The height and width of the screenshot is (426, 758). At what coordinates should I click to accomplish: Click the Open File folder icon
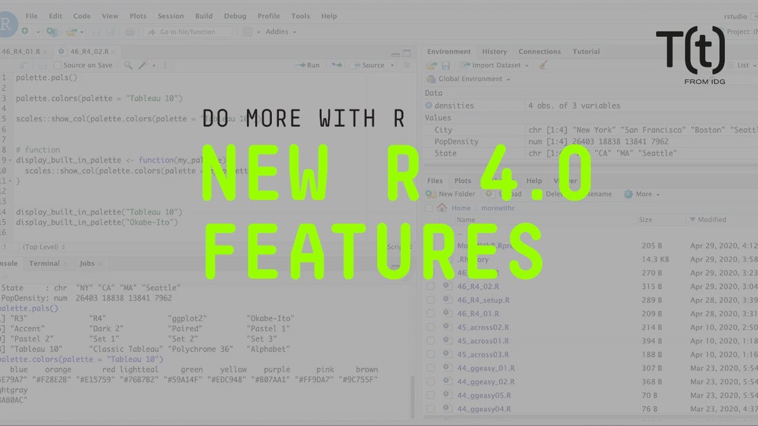click(72, 31)
